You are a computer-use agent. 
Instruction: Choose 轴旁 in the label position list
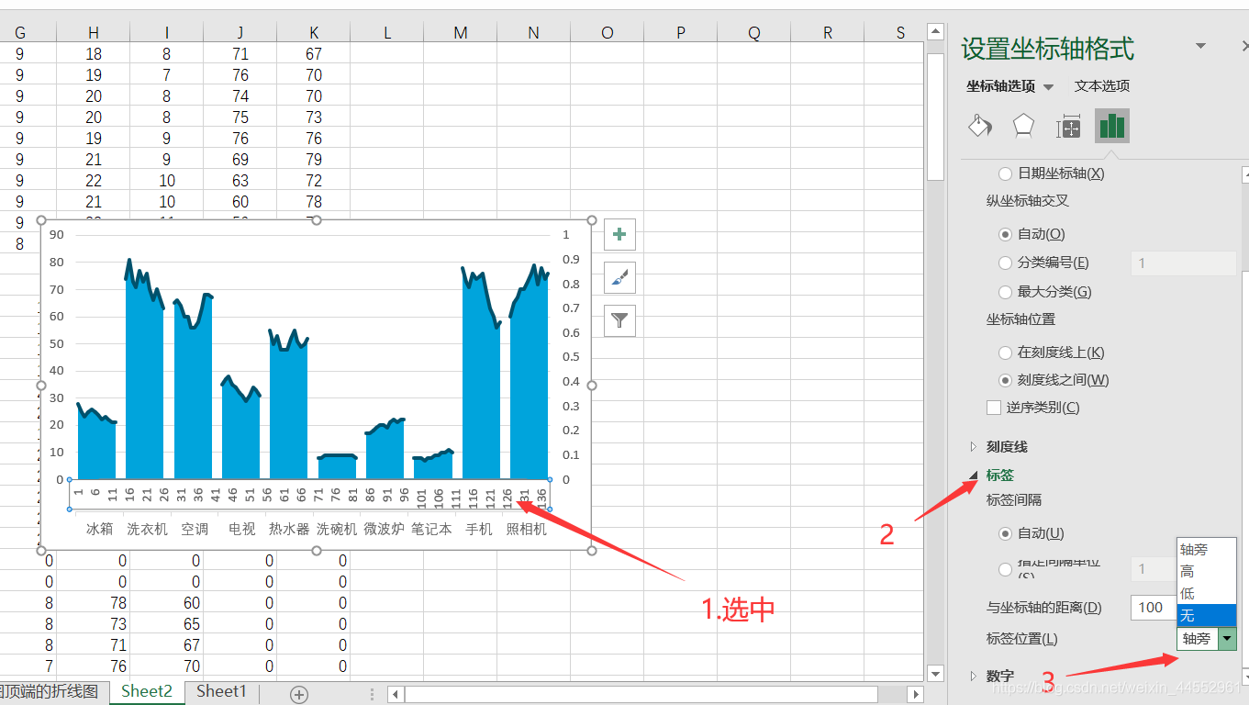[1207, 550]
